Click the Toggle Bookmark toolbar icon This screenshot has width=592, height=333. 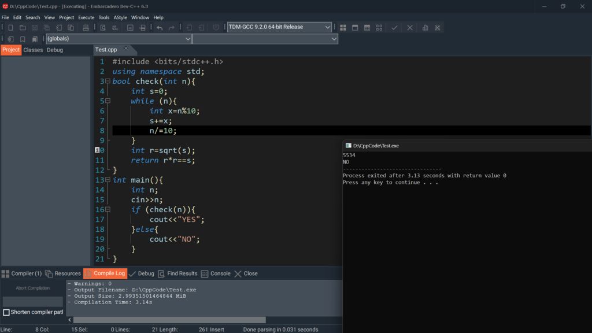(23, 39)
